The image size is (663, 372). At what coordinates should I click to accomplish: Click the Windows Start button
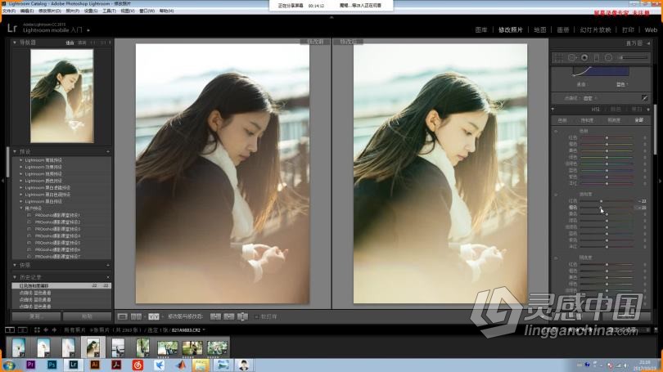(9, 365)
